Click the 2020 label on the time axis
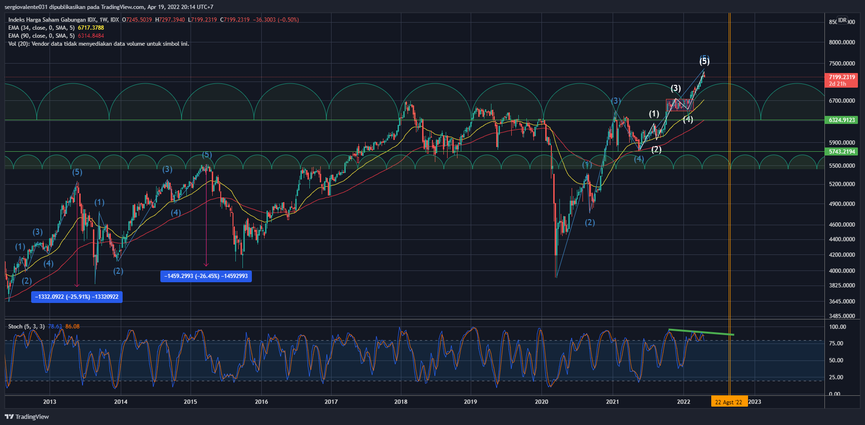 (541, 402)
